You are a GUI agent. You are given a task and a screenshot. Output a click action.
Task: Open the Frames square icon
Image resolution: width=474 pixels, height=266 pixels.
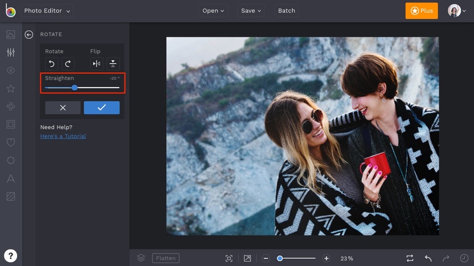click(x=11, y=124)
